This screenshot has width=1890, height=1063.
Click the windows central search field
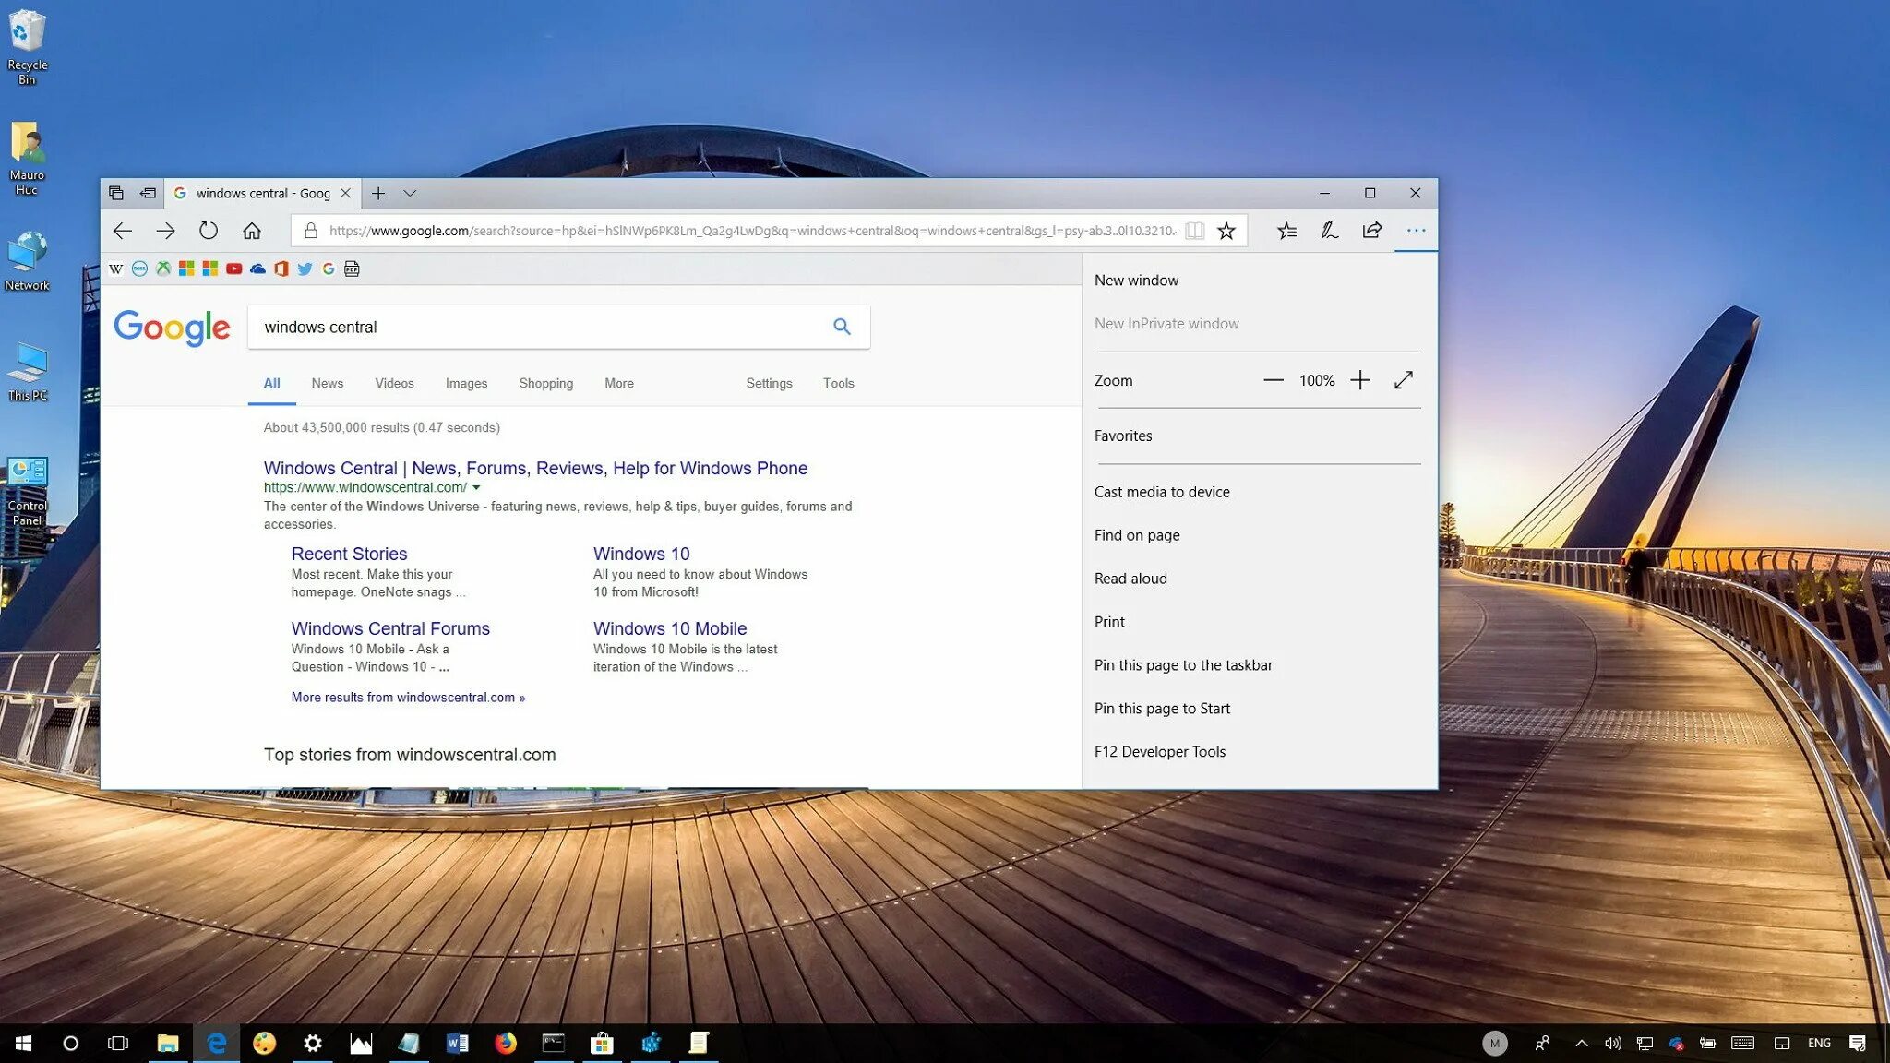535,327
